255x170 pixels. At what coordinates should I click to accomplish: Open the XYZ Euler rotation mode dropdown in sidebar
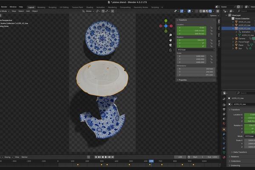point(196,50)
